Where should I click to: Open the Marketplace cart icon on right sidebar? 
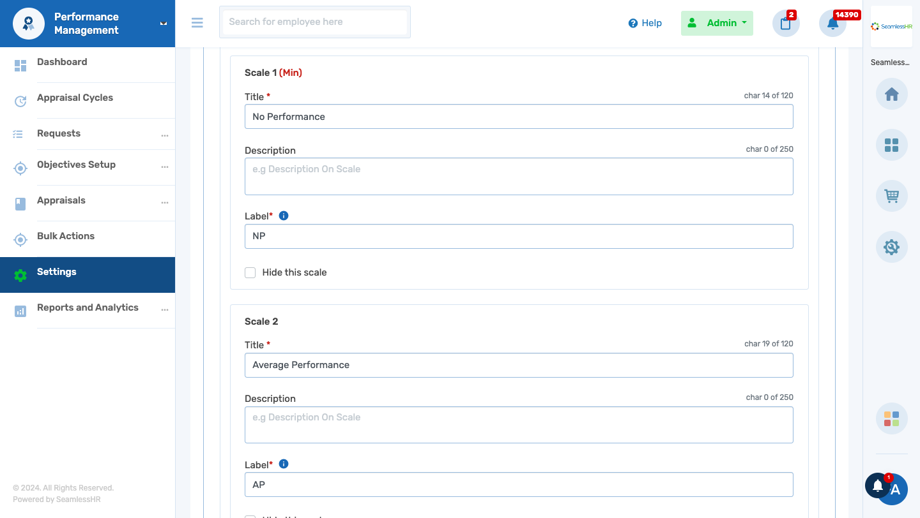(891, 196)
